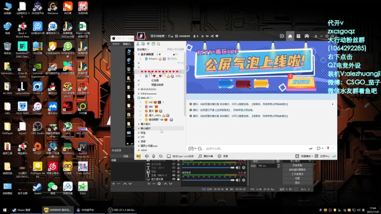Open the video icon in YY top bar

[x=282, y=36]
